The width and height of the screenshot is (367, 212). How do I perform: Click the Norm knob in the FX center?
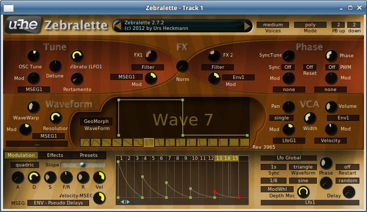pyautogui.click(x=182, y=66)
